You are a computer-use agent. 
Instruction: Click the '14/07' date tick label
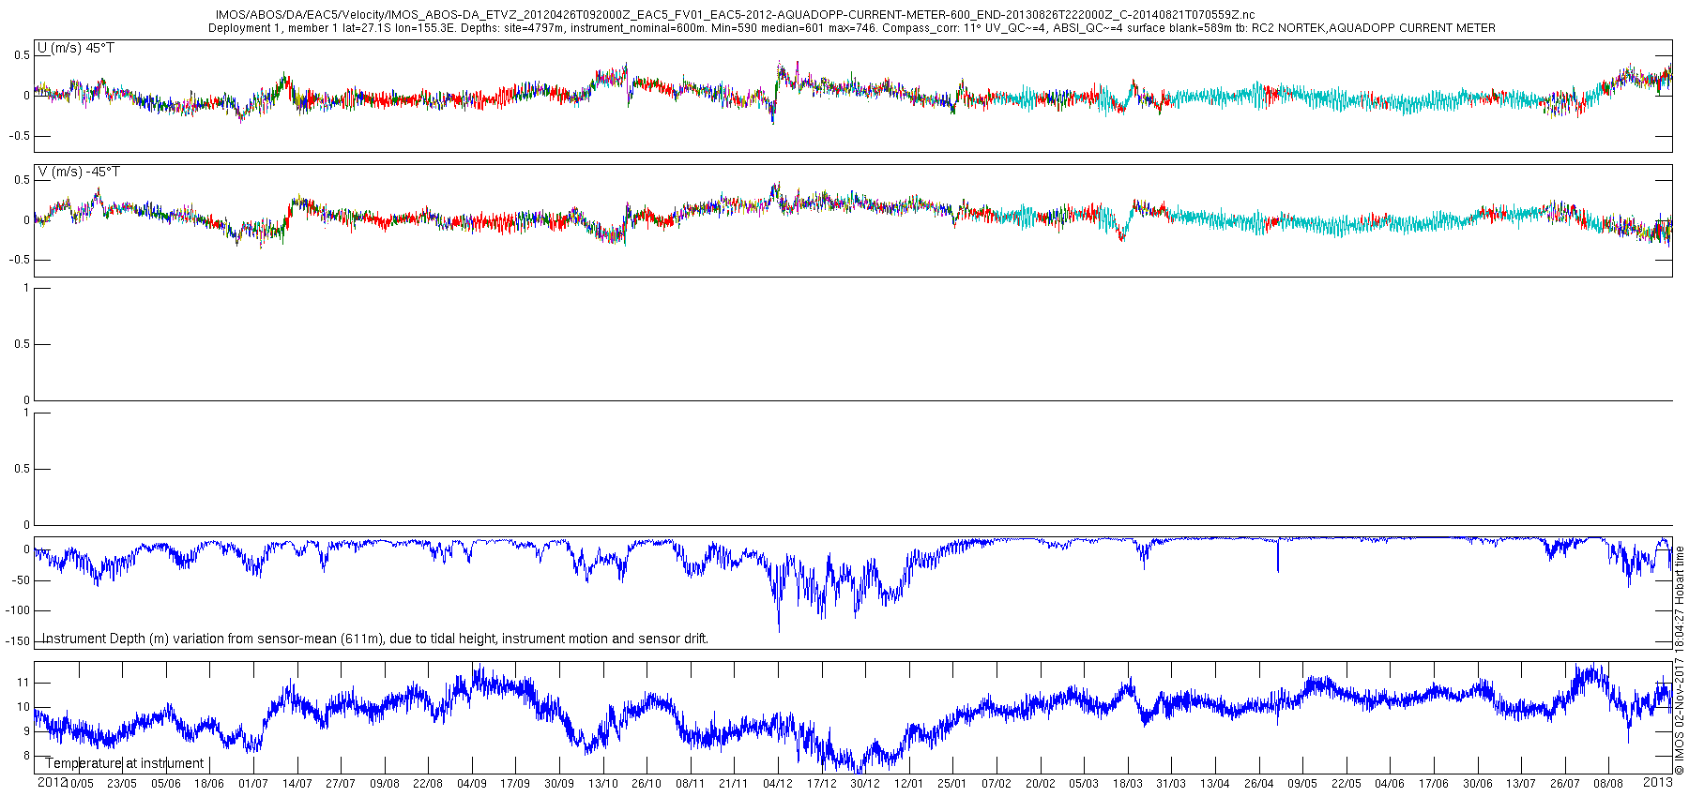297,784
